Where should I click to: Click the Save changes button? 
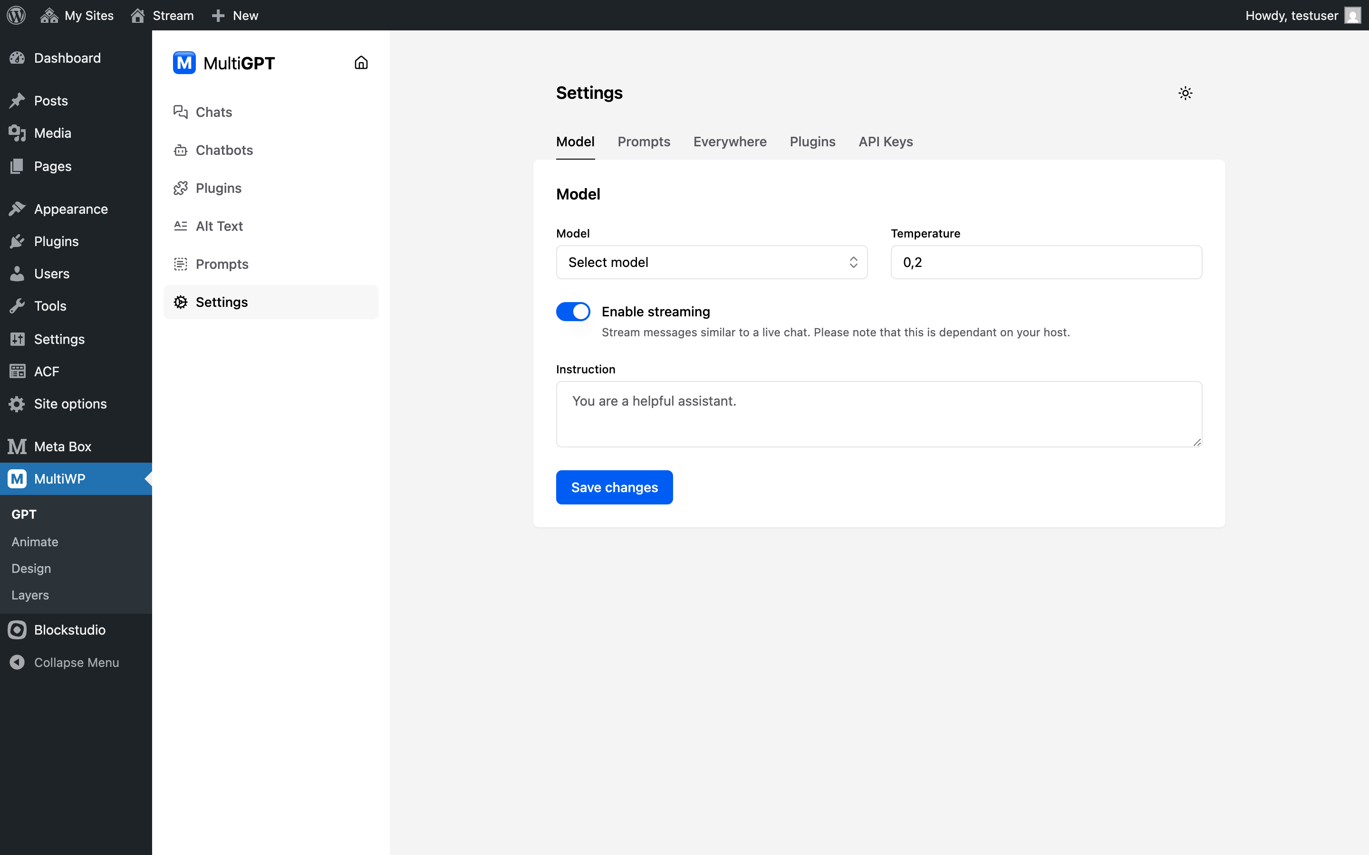614,487
